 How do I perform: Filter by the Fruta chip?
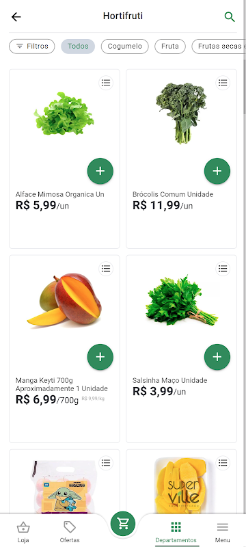[170, 46]
